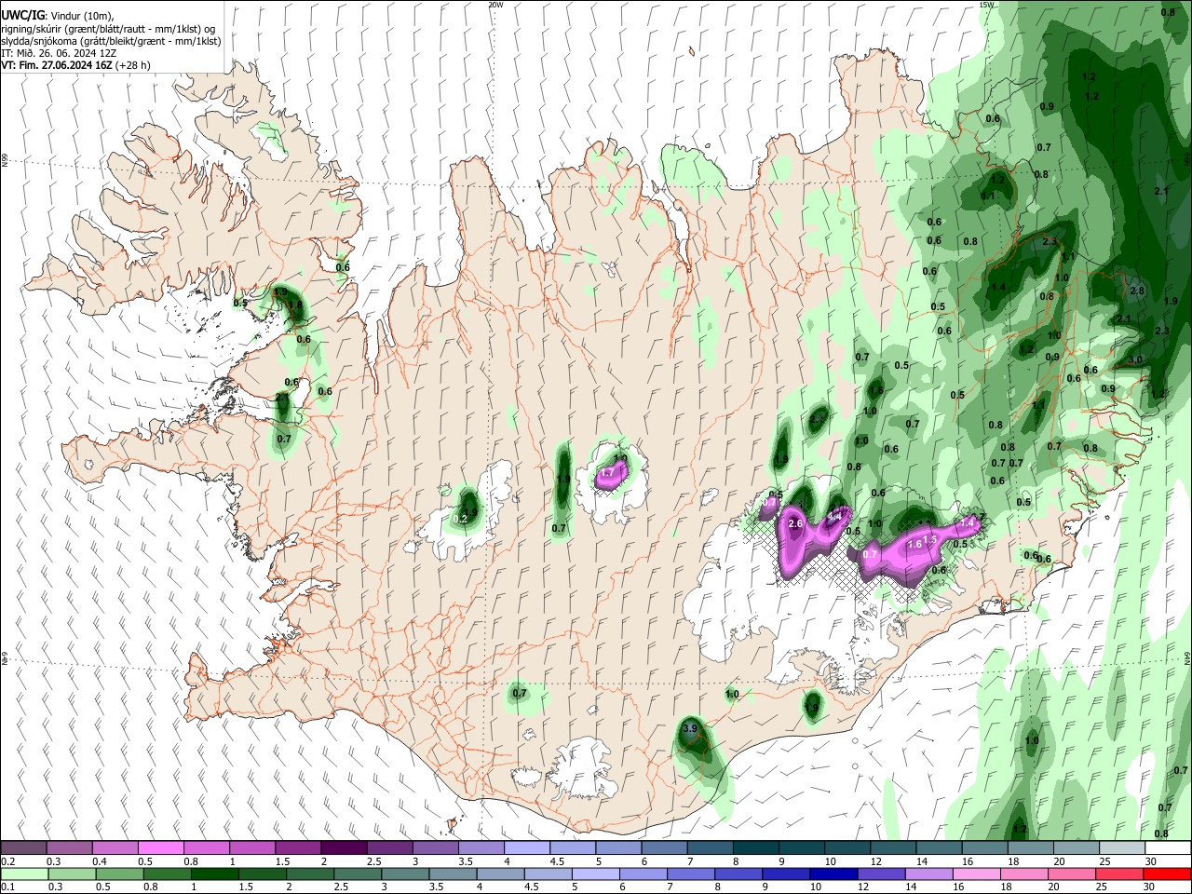This screenshot has height=894, width=1192.
Task: Pick the bright pink 0.5 swatch in upper legend
Action: point(160,848)
